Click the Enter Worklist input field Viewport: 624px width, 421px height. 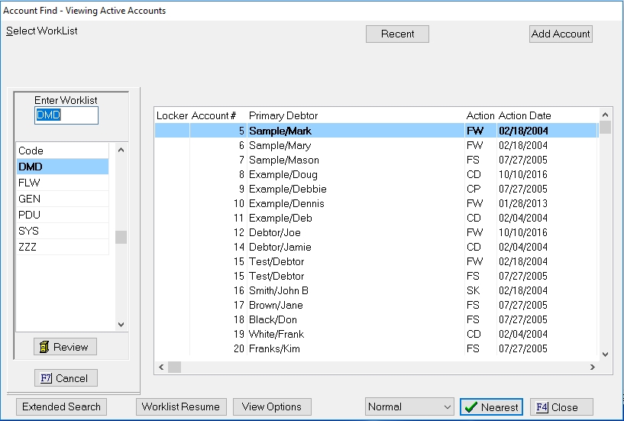(66, 115)
